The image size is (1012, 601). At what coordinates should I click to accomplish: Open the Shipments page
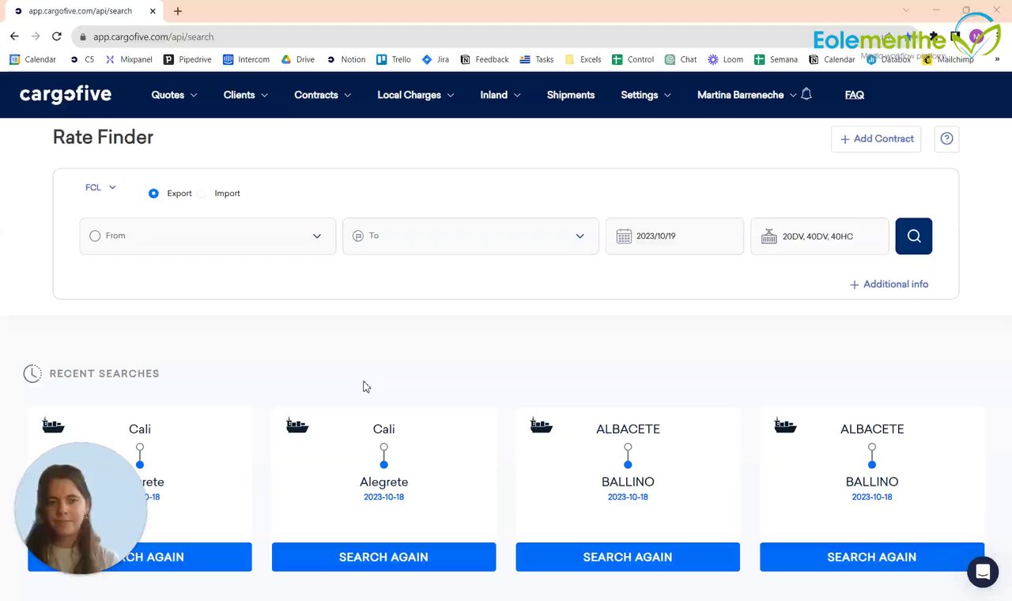(x=570, y=94)
